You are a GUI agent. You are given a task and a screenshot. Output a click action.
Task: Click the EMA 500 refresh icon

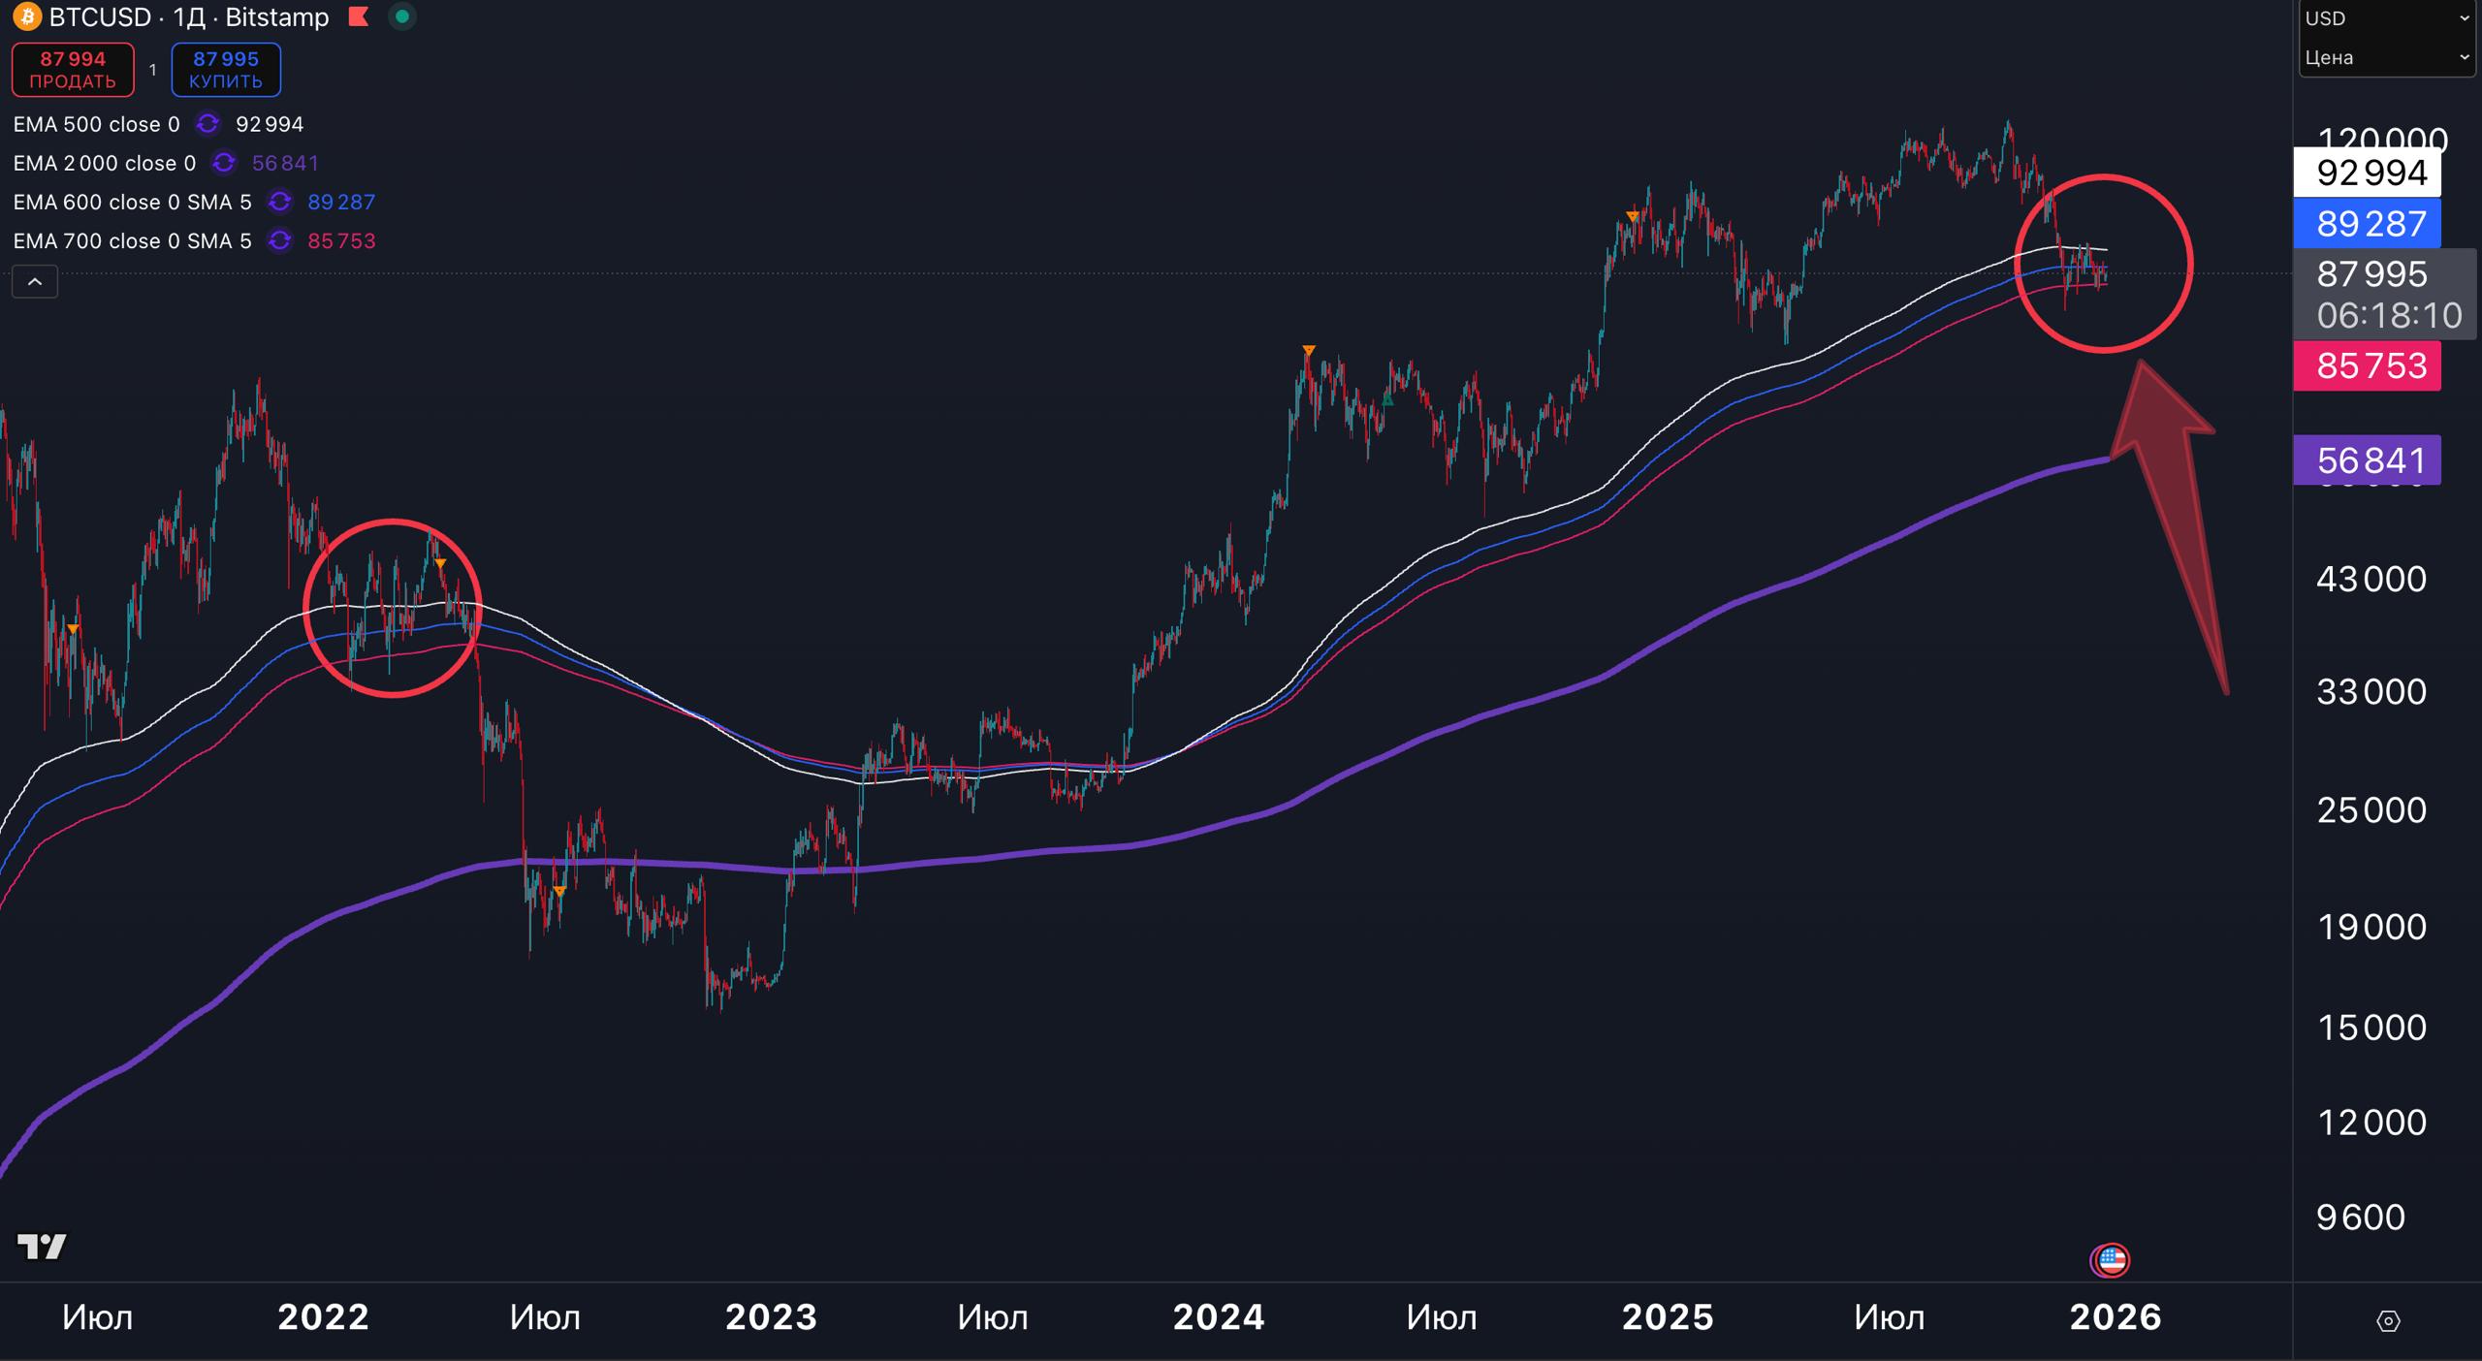click(x=207, y=124)
